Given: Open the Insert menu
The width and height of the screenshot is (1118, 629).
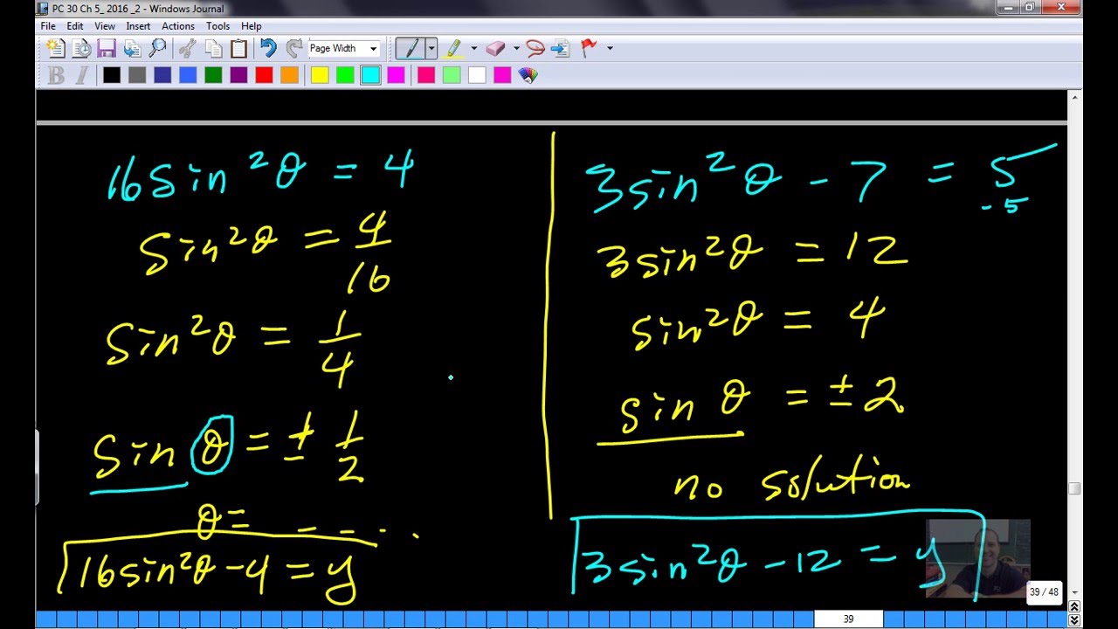Looking at the screenshot, I should (138, 26).
